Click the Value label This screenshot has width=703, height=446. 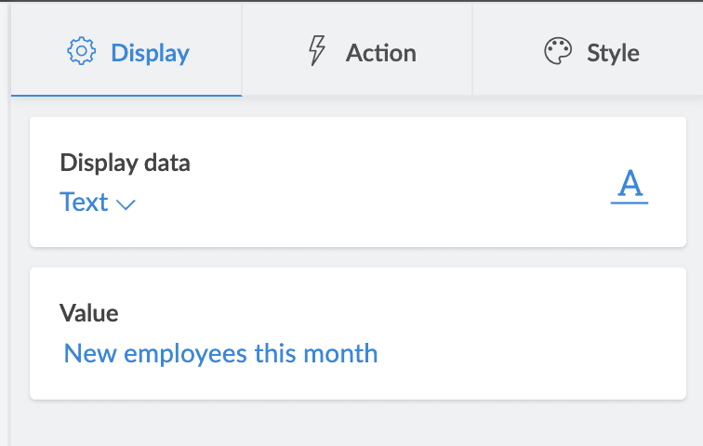[89, 313]
